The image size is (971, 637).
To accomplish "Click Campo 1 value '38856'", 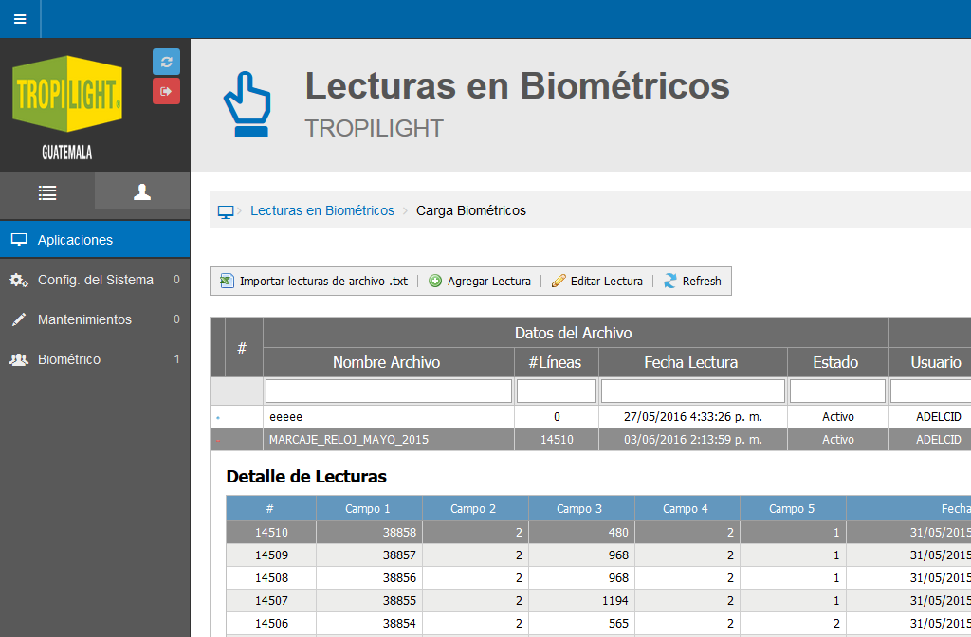I will pos(399,578).
